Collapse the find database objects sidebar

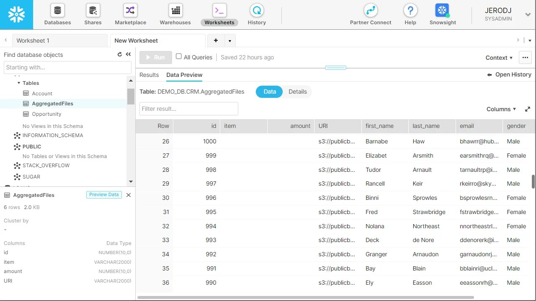point(129,54)
